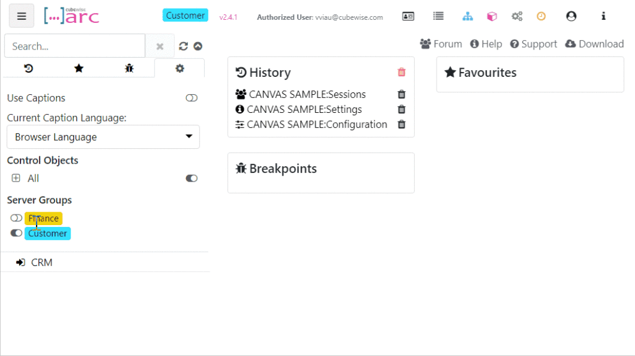Expand the All control objects tree

pos(16,179)
